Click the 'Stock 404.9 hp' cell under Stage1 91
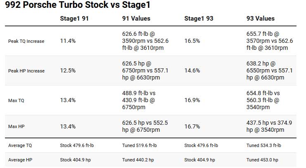 (x=76, y=160)
